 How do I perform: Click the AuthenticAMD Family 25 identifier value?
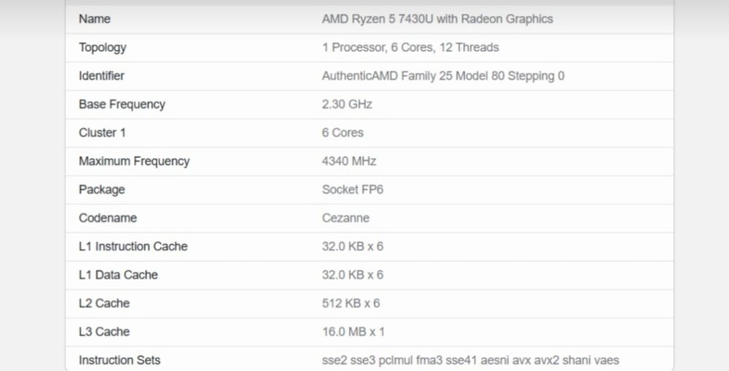443,76
